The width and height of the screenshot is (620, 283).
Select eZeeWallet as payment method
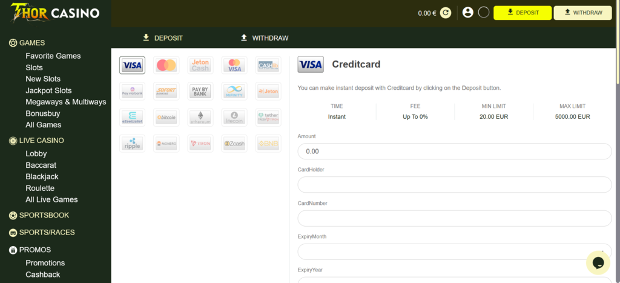point(132,118)
